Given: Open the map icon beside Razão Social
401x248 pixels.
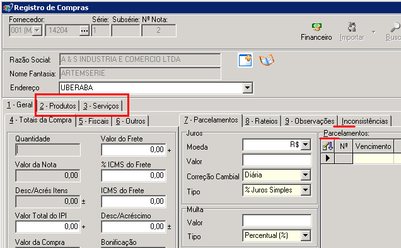Looking at the screenshot, I should point(267,61).
